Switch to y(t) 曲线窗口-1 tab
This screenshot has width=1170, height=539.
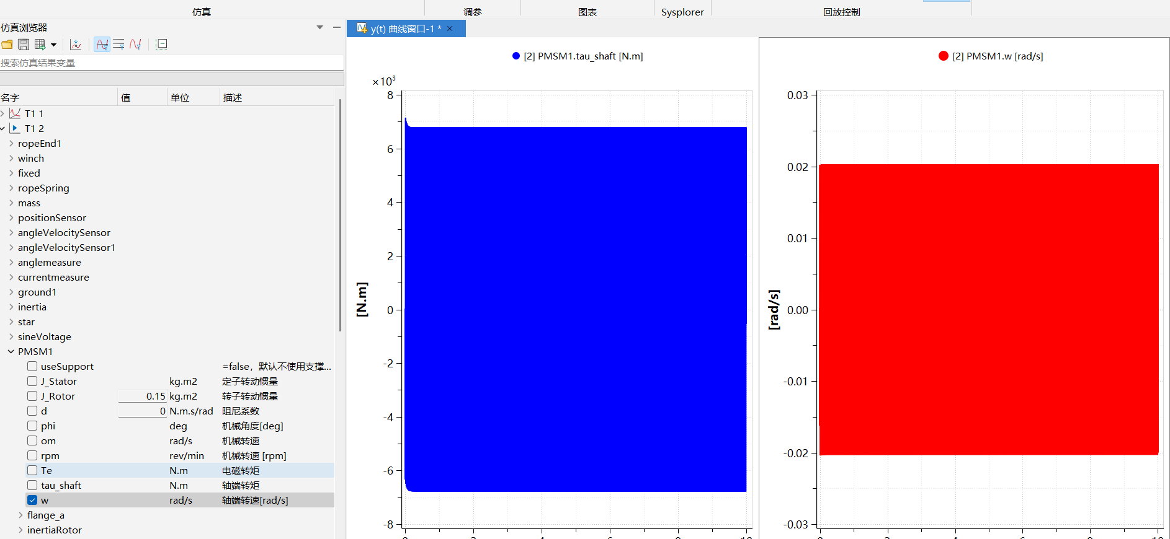click(x=406, y=28)
